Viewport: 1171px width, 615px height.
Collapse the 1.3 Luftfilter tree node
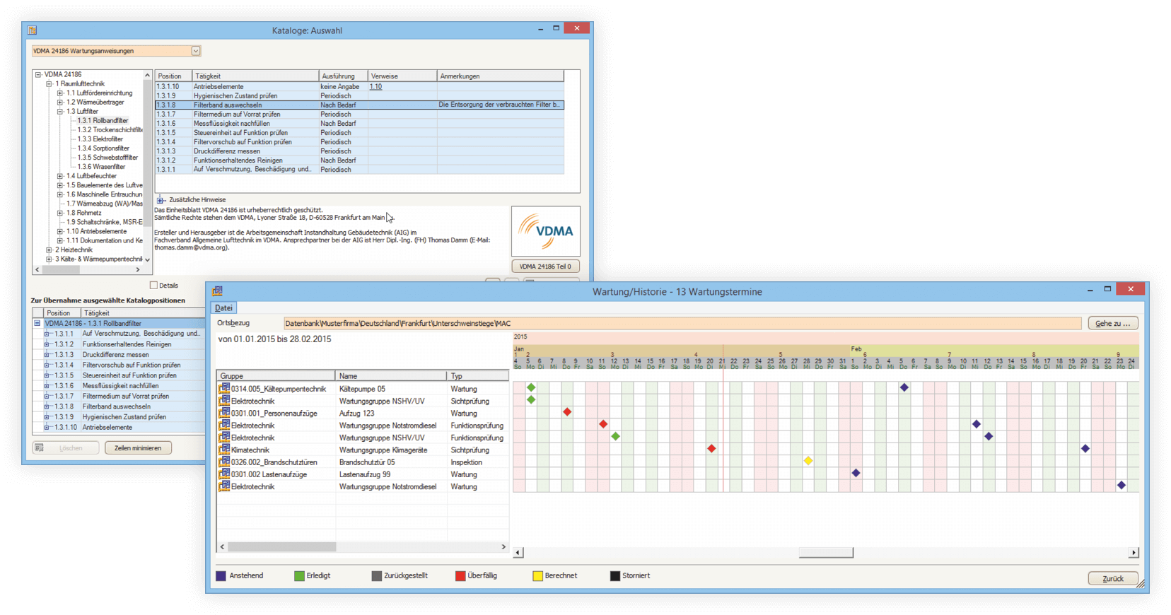(x=60, y=112)
